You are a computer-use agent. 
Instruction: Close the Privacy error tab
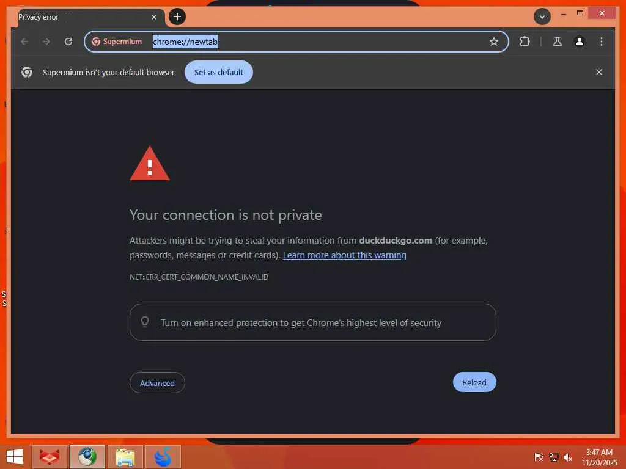tap(154, 17)
